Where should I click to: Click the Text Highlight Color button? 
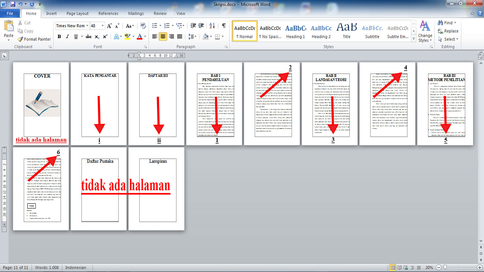[128, 36]
